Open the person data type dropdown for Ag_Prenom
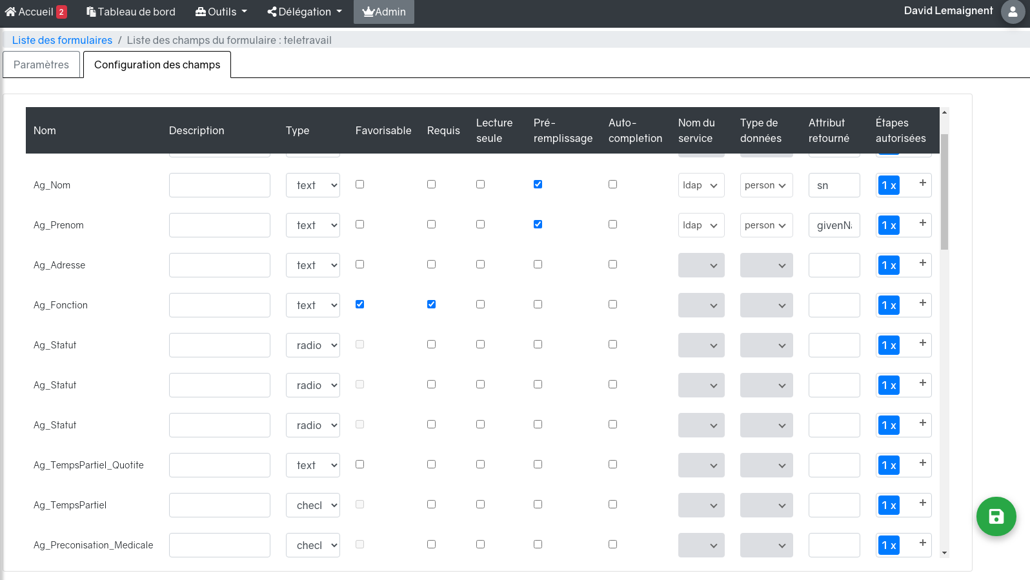The height and width of the screenshot is (580, 1030). pyautogui.click(x=766, y=225)
